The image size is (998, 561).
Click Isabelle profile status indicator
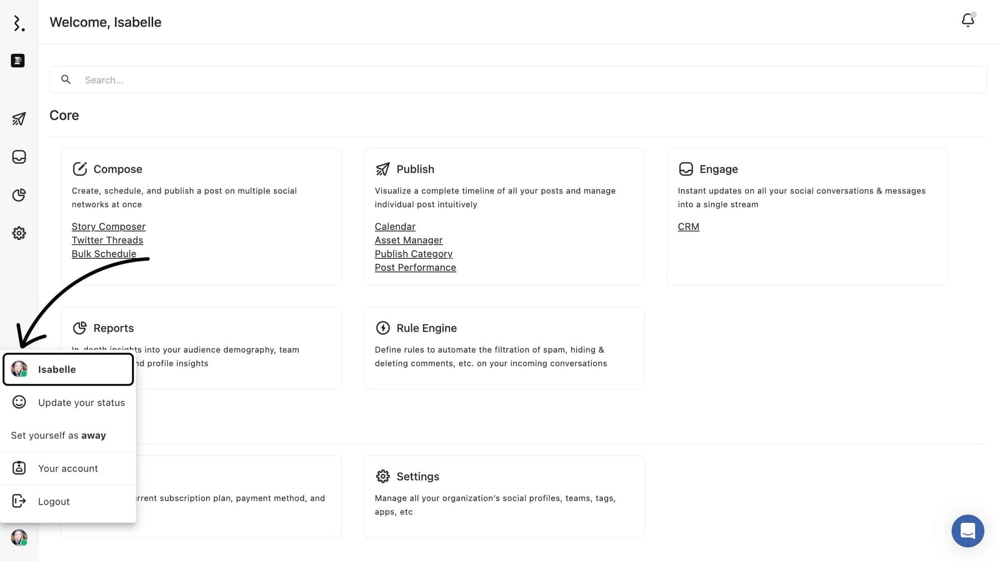(24, 543)
